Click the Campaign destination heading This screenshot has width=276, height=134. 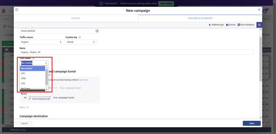(x=34, y=116)
